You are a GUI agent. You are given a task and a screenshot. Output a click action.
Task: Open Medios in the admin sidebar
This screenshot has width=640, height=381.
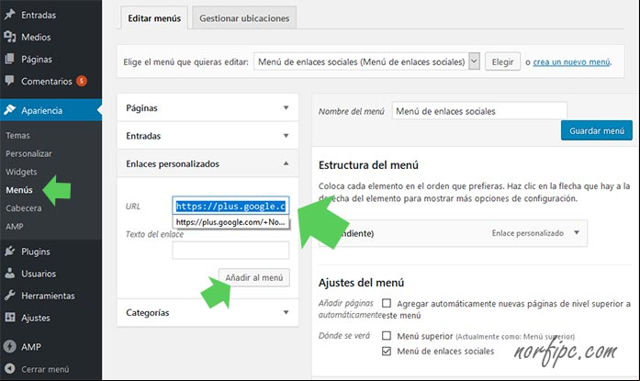[36, 37]
